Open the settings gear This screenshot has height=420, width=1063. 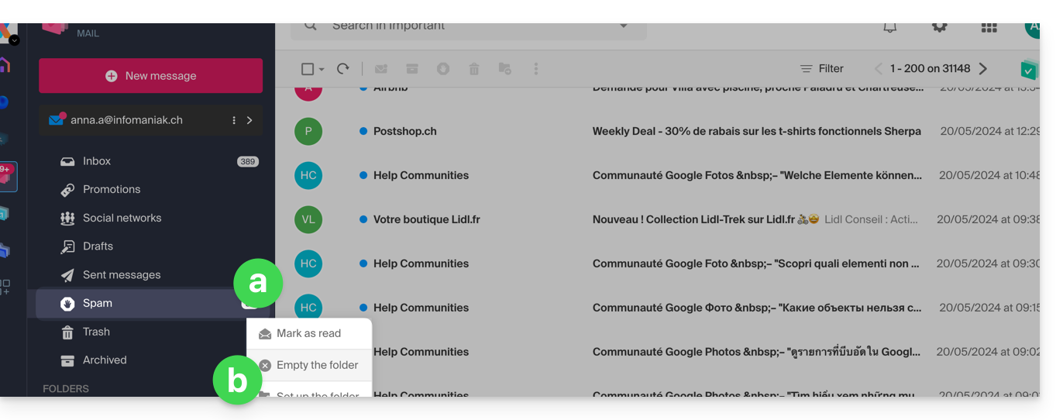click(x=939, y=27)
